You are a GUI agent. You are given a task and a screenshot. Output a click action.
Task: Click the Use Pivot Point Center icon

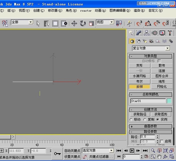pos(119,24)
